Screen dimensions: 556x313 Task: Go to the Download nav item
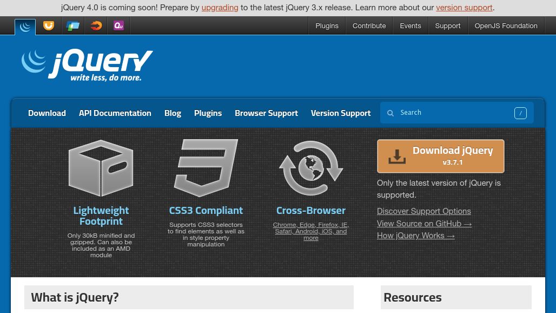[x=47, y=113]
